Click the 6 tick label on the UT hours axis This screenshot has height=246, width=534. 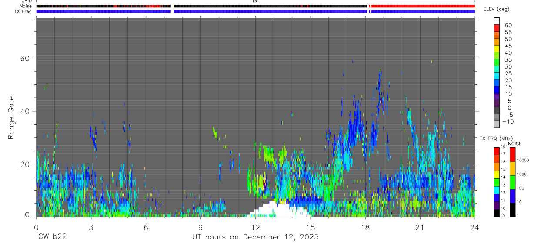point(146,227)
